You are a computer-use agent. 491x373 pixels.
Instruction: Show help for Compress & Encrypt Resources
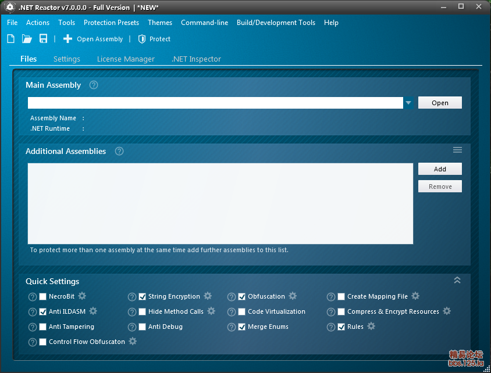pyautogui.click(x=331, y=312)
